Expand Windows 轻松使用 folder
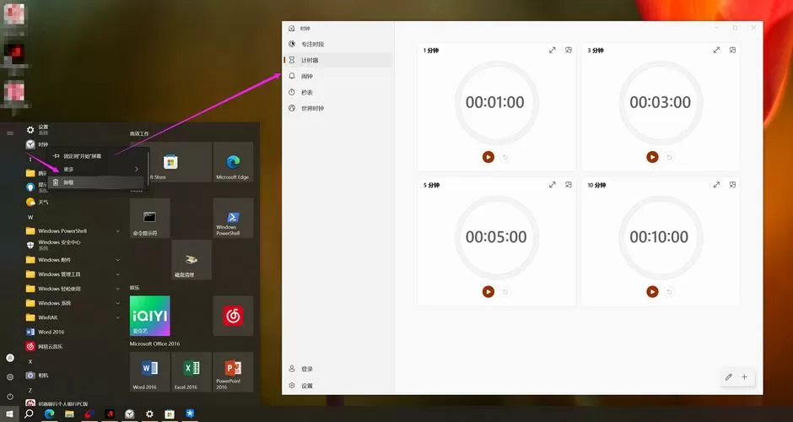Image resolution: width=793 pixels, height=422 pixels. pyautogui.click(x=73, y=289)
